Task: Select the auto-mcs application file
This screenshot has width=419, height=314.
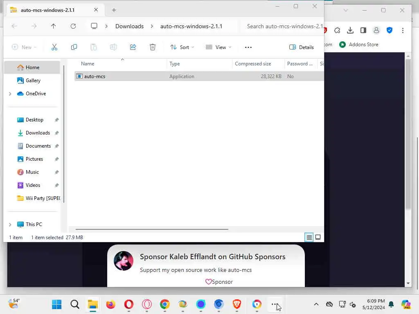Action: pyautogui.click(x=95, y=76)
